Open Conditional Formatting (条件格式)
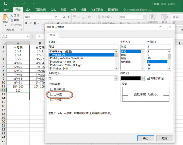The width and height of the screenshot is (183, 145). point(152,19)
